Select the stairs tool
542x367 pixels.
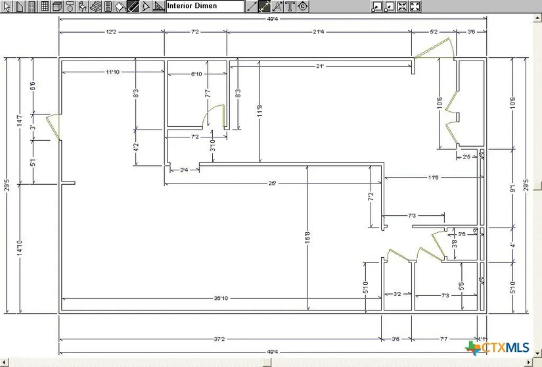pyautogui.click(x=95, y=7)
